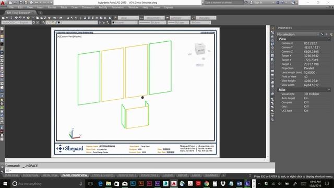This screenshot has width=334, height=188.
Task: Click Windows Start button
Action: 5,183
